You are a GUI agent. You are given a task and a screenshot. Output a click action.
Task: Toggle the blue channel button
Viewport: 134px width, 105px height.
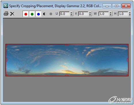[x=38, y=14]
